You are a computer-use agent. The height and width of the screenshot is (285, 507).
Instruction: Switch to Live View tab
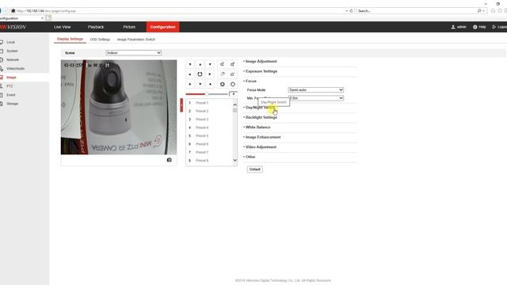click(62, 27)
